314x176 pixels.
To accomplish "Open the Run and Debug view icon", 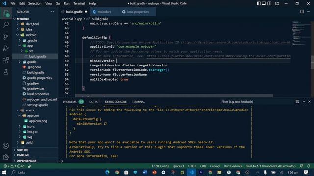I will (x=6, y=48).
